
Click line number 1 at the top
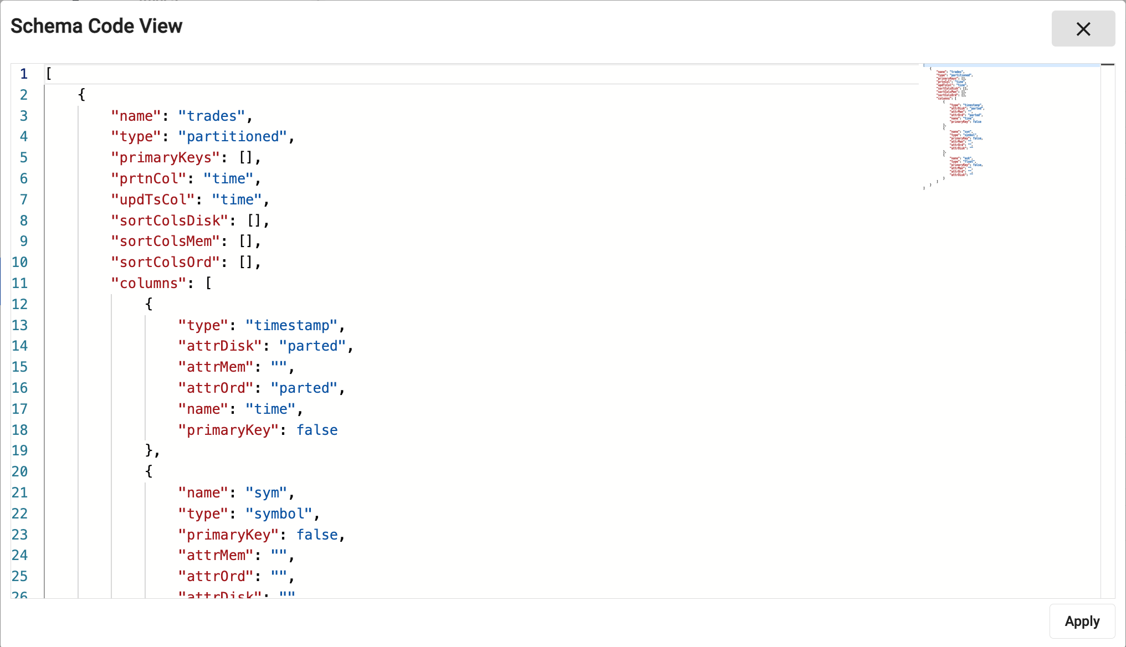(23, 73)
